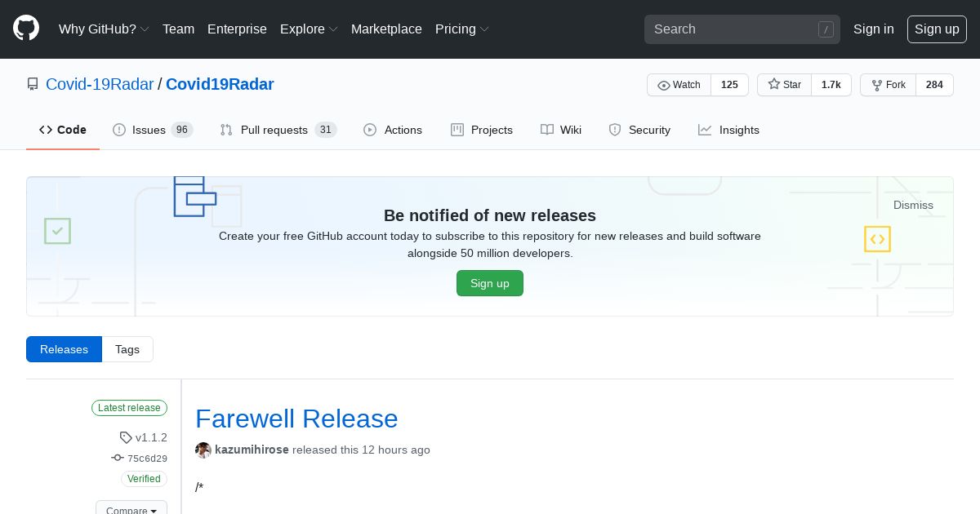Click the '12 hours ago' timestamp
Screen dimensions: 980x514
coord(396,450)
